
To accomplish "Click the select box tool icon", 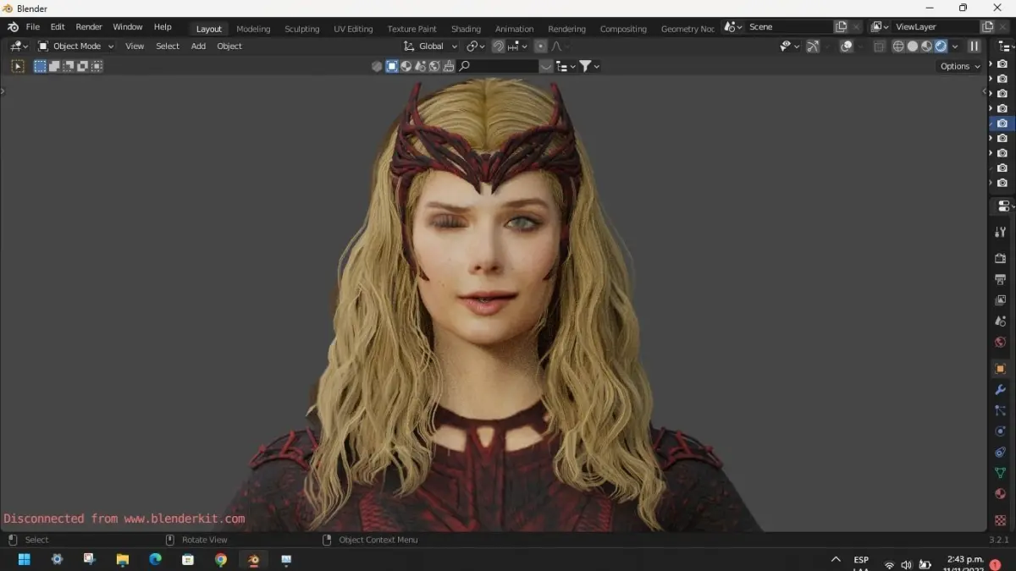I will (x=18, y=66).
